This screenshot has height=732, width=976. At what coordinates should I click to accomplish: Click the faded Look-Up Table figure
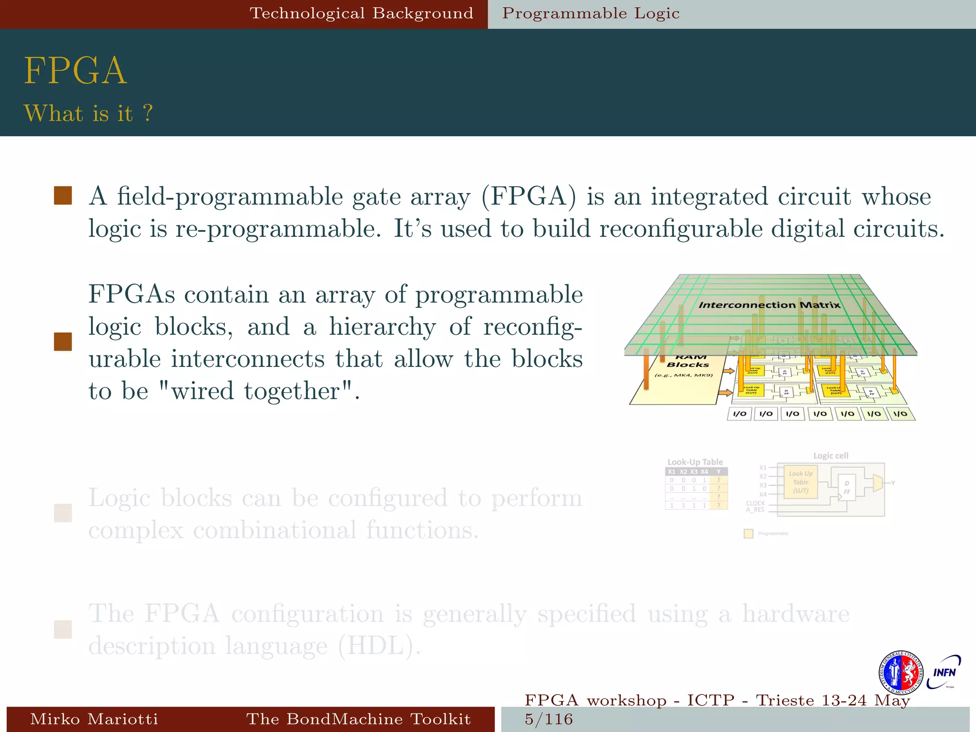pos(696,484)
